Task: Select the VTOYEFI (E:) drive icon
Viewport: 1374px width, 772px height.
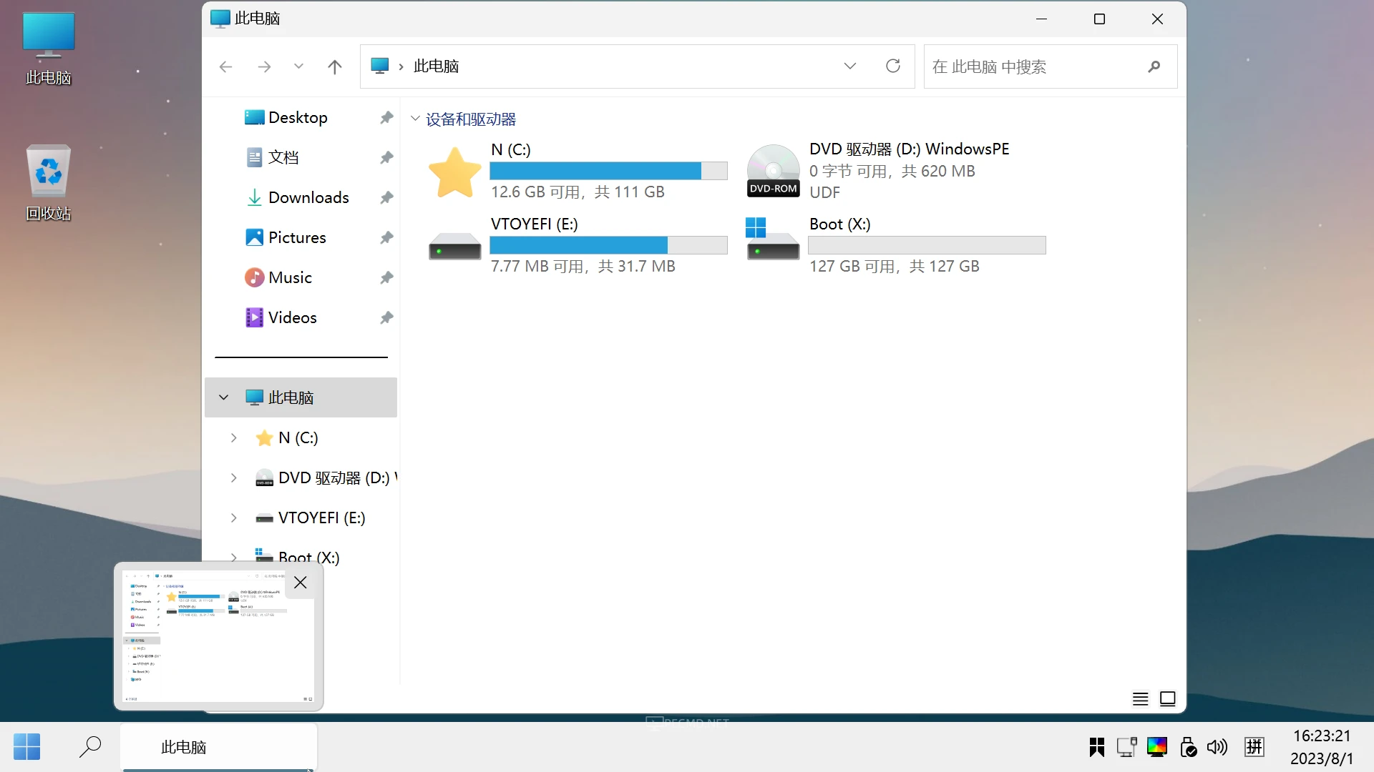Action: click(454, 247)
